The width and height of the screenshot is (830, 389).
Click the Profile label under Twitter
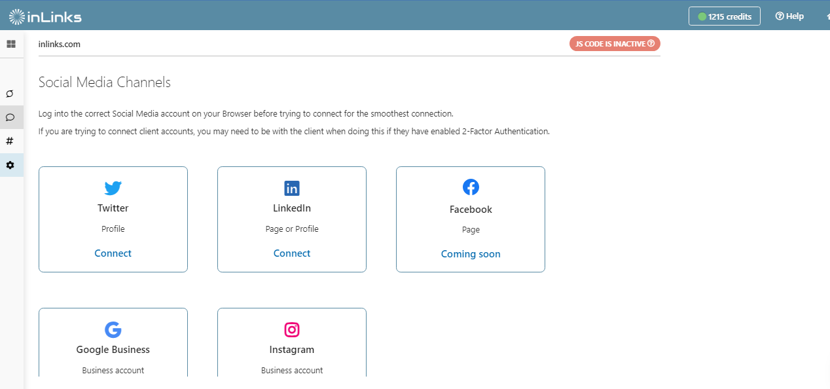(113, 229)
